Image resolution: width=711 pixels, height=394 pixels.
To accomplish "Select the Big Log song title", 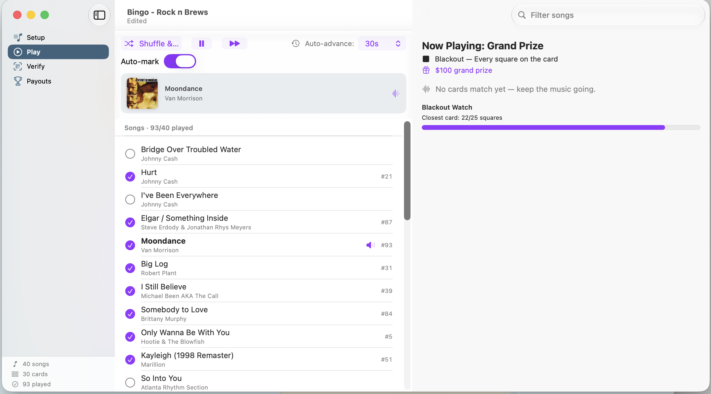I will pyautogui.click(x=154, y=264).
